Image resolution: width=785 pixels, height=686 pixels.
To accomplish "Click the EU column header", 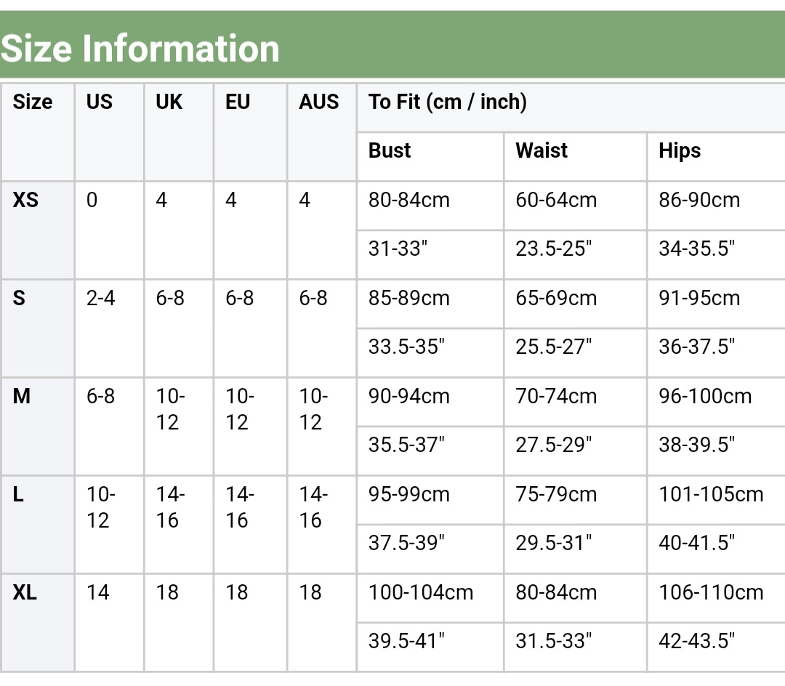I will pyautogui.click(x=238, y=102).
